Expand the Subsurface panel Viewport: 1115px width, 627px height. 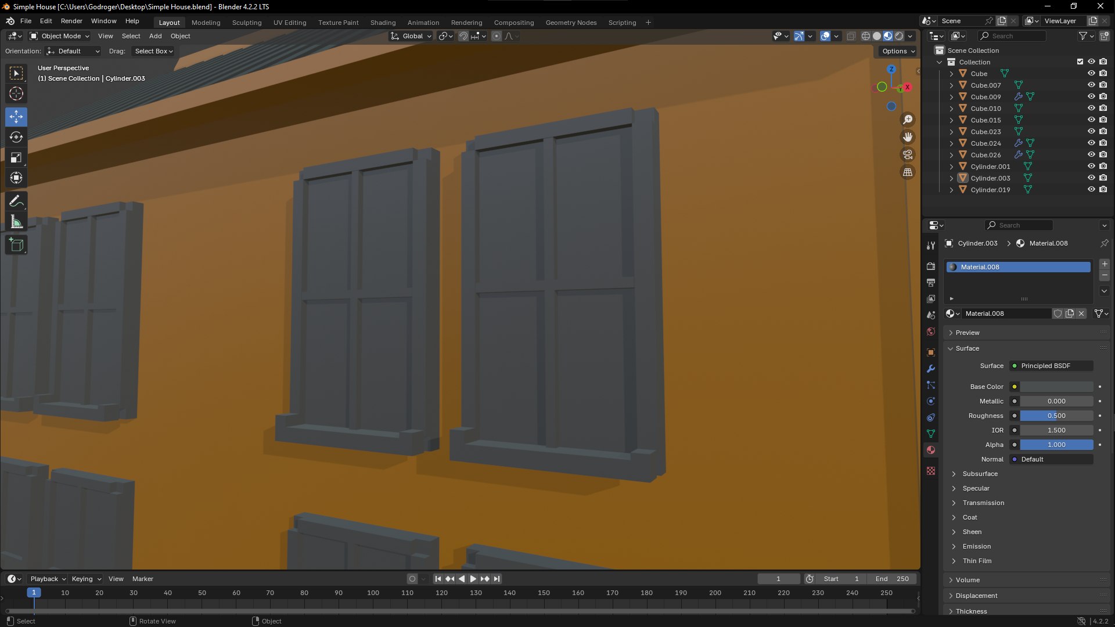[980, 474]
